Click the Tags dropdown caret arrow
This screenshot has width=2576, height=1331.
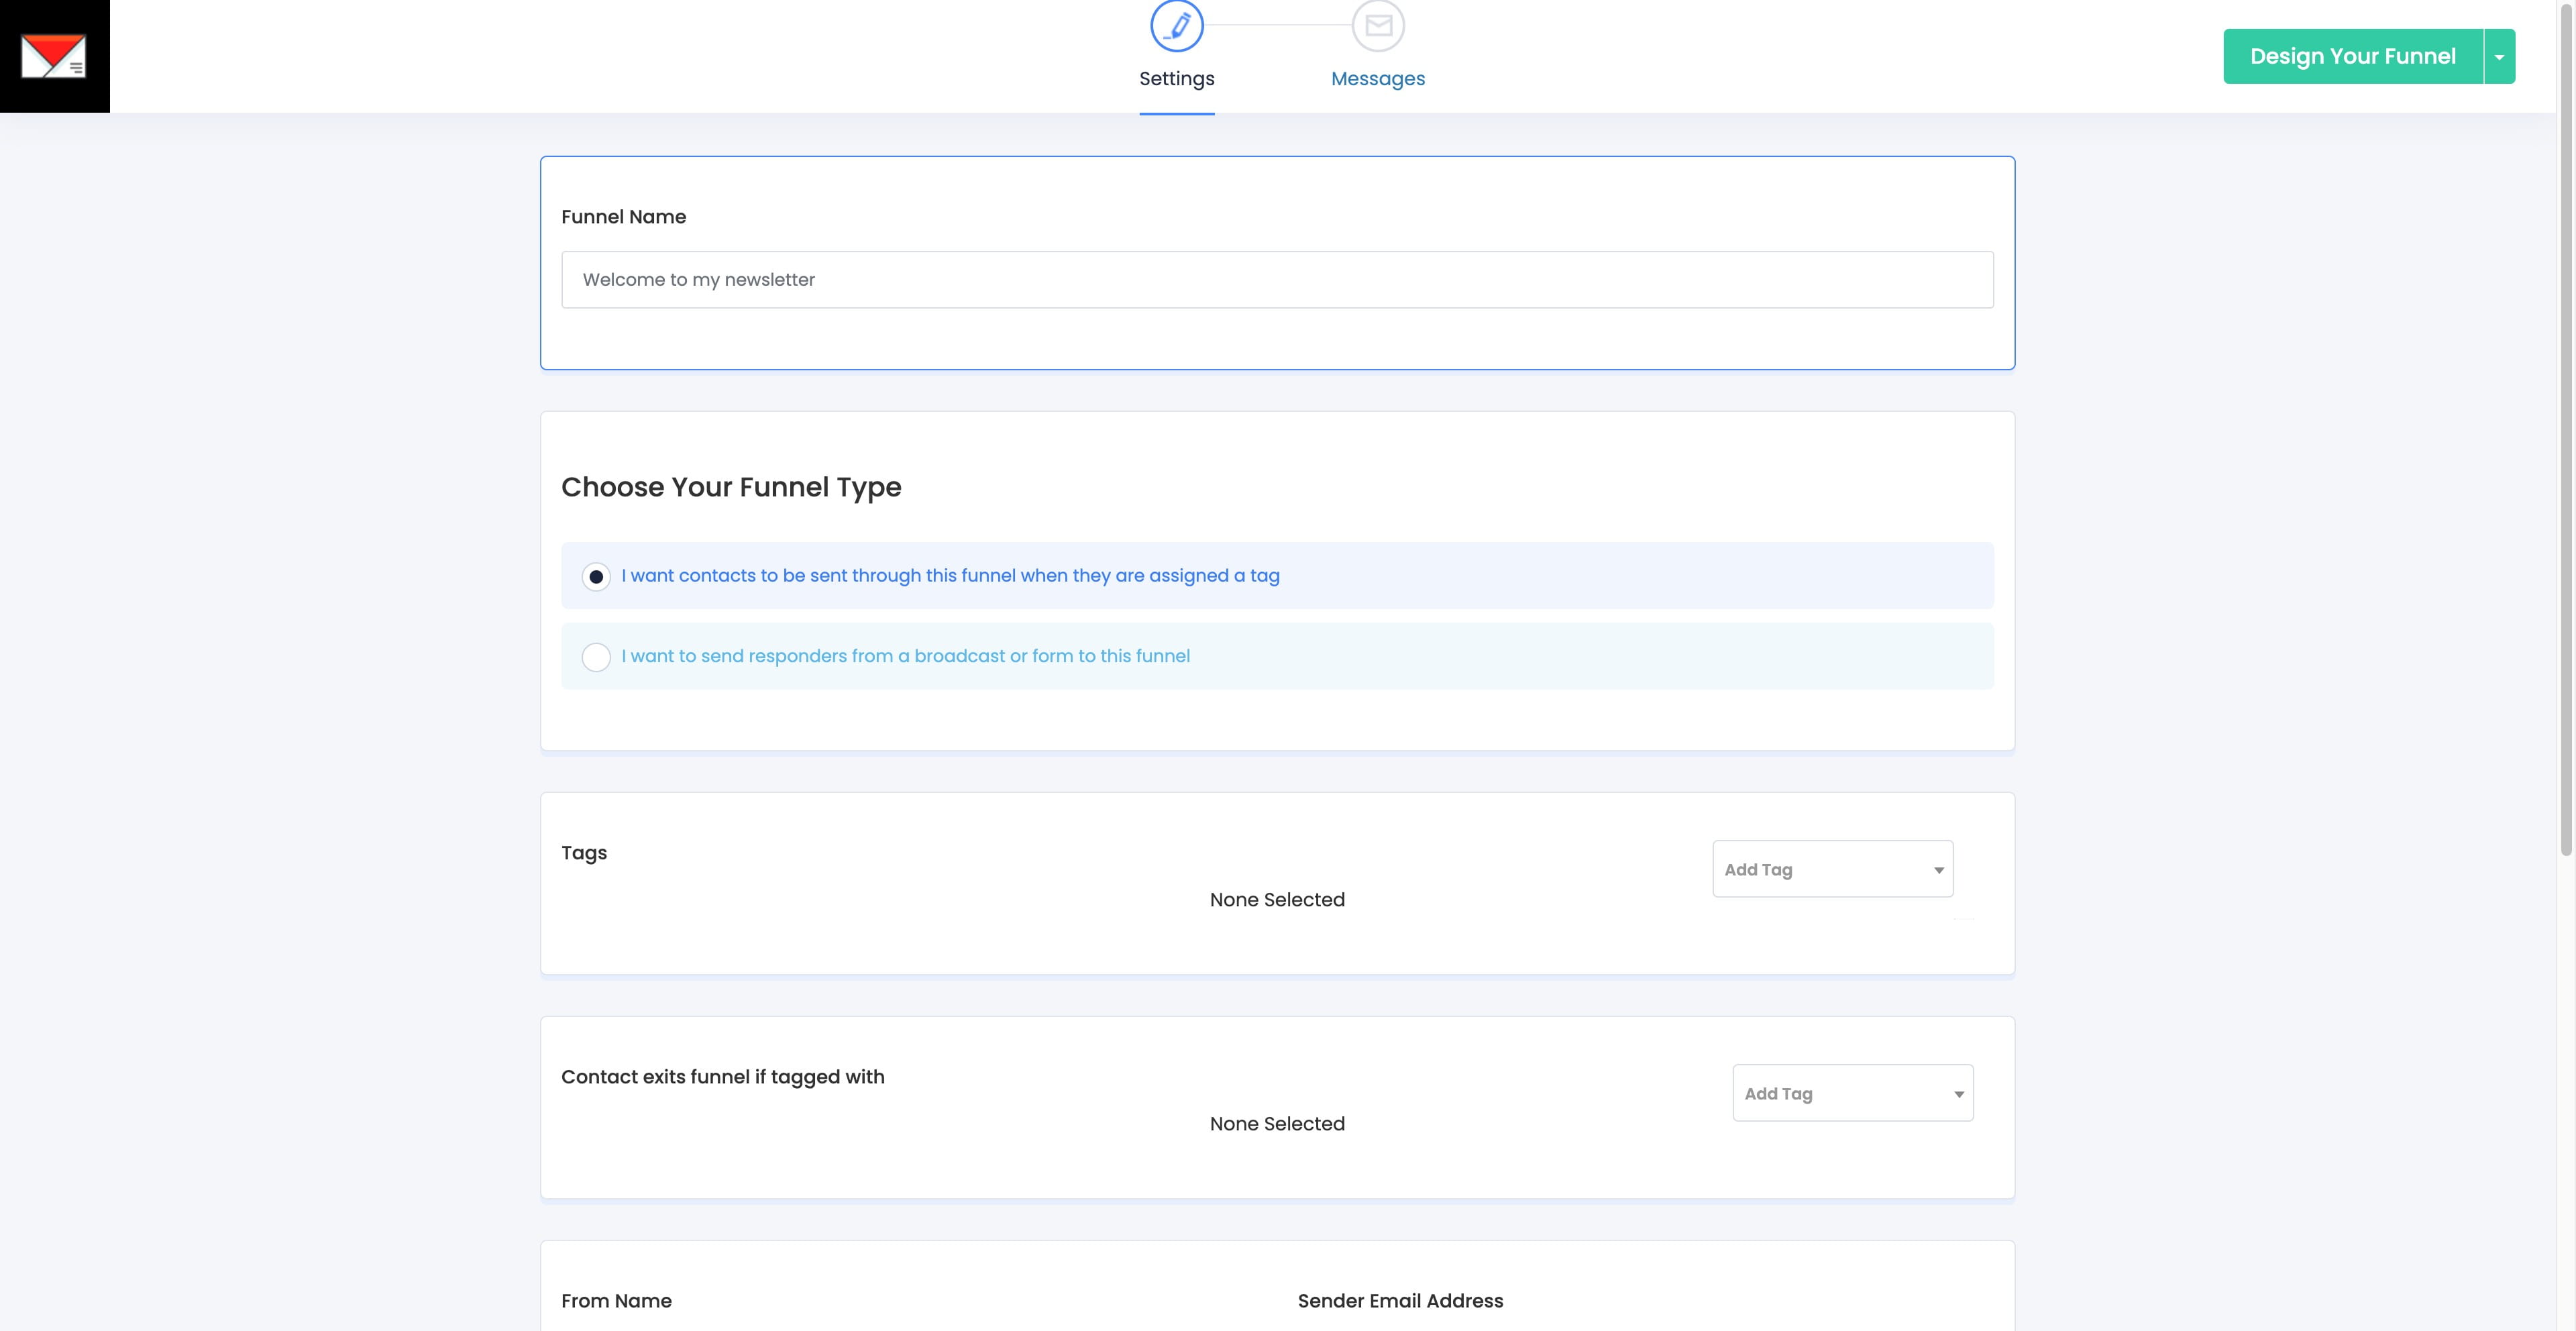[x=1938, y=870]
